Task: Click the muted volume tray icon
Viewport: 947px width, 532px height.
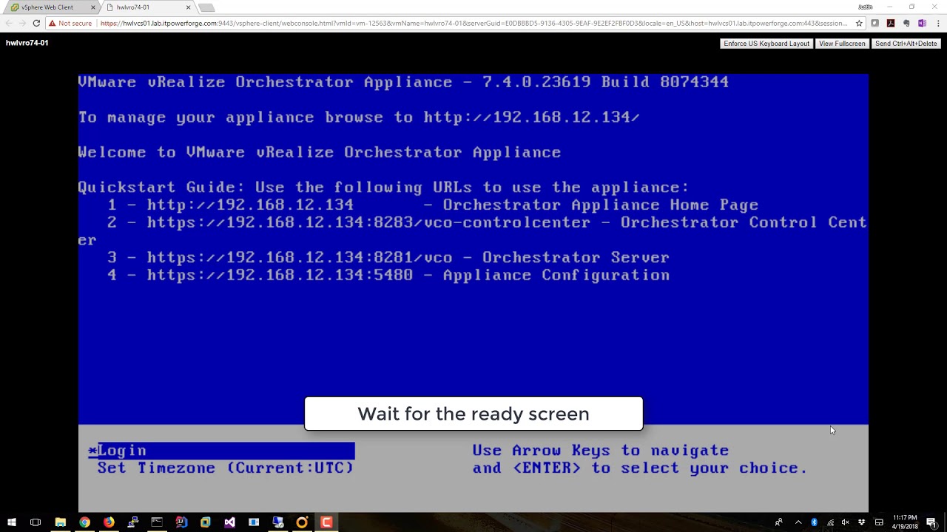Action: [x=846, y=522]
